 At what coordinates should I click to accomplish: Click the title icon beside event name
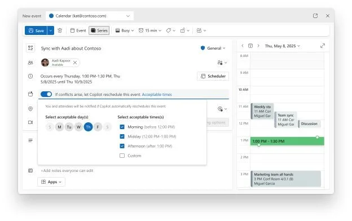click(30, 48)
